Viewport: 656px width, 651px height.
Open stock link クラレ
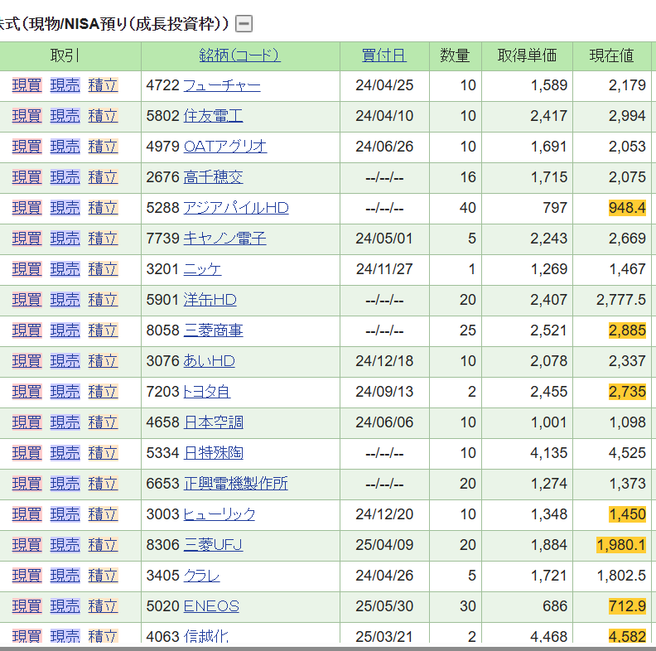[x=201, y=576]
